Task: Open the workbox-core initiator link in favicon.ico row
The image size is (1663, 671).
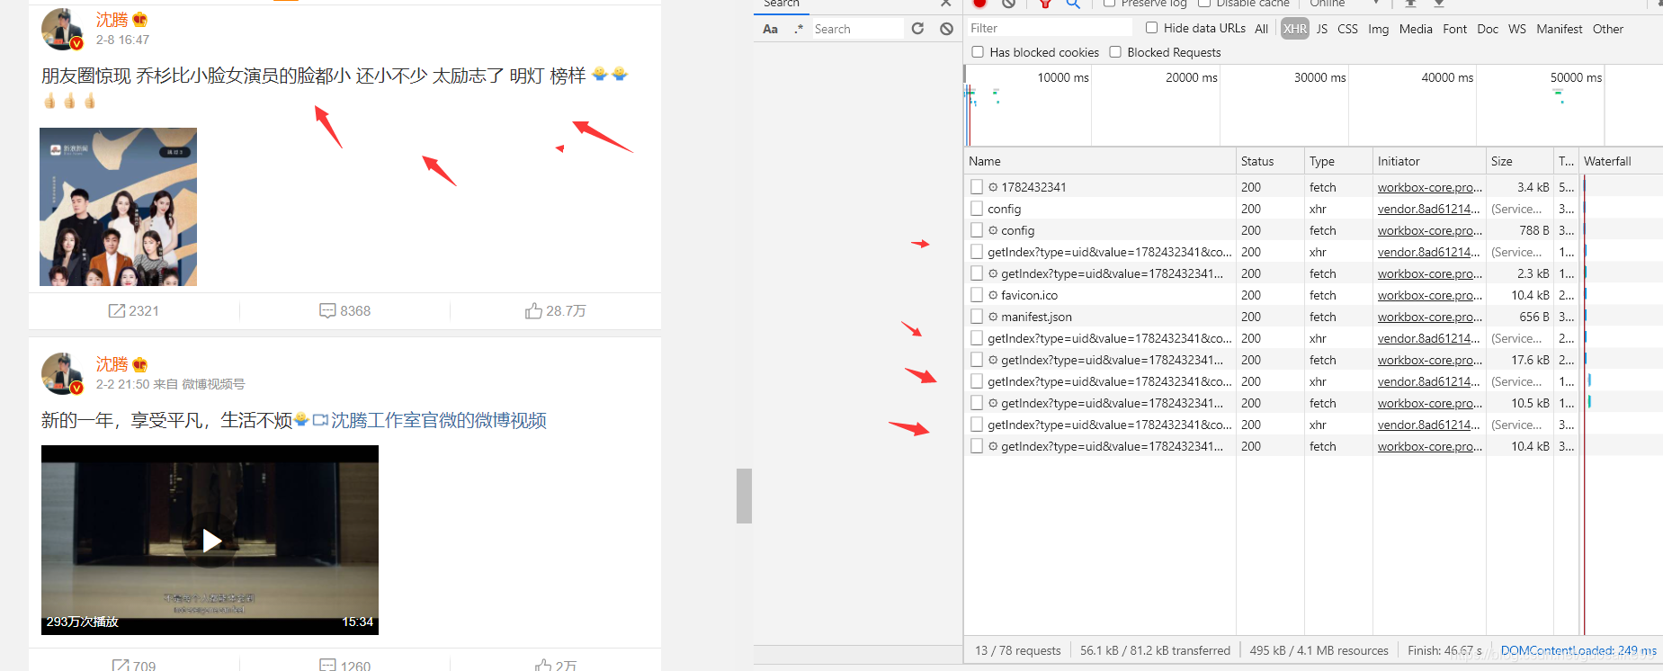Action: 1429,295
